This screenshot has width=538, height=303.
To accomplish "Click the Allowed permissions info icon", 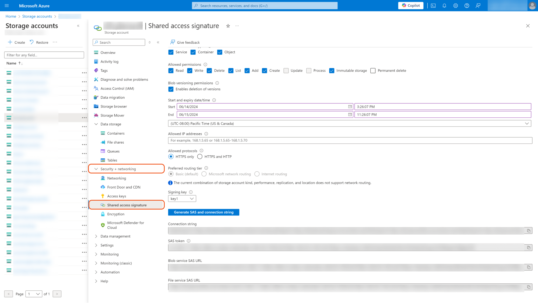I will click(205, 65).
